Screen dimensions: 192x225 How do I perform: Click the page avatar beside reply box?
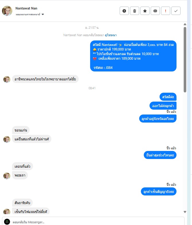coord(7,222)
